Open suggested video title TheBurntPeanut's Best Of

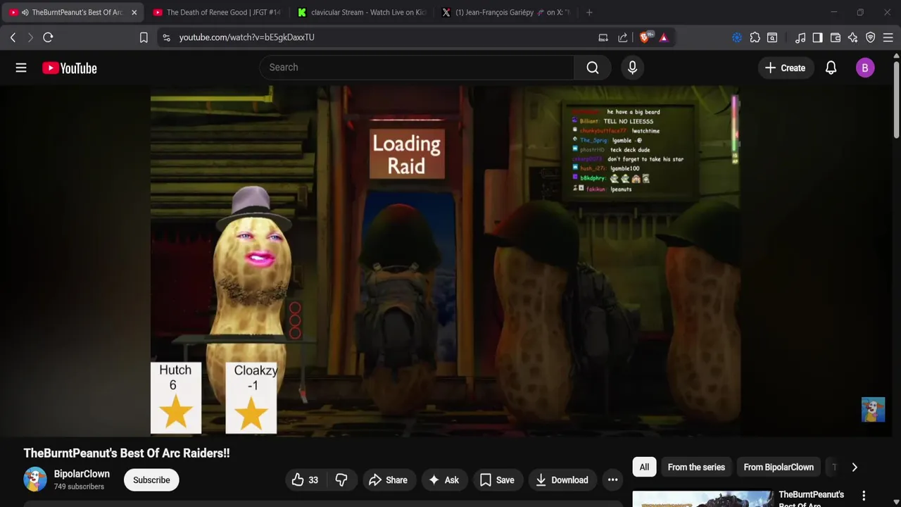click(x=811, y=499)
